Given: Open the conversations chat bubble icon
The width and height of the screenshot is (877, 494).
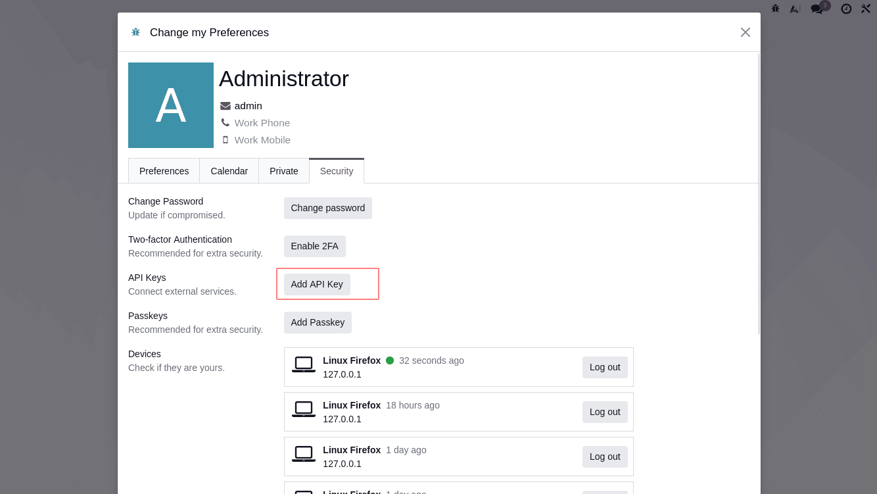Looking at the screenshot, I should point(817,9).
